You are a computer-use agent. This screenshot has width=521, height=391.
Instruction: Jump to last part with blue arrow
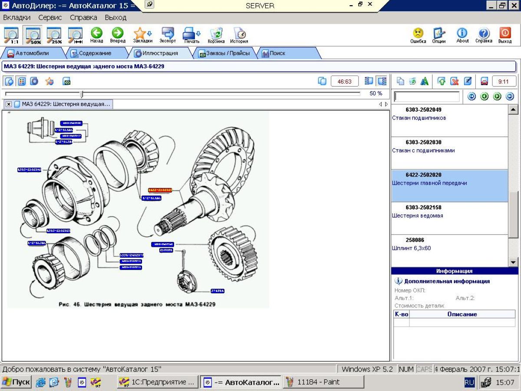point(510,96)
